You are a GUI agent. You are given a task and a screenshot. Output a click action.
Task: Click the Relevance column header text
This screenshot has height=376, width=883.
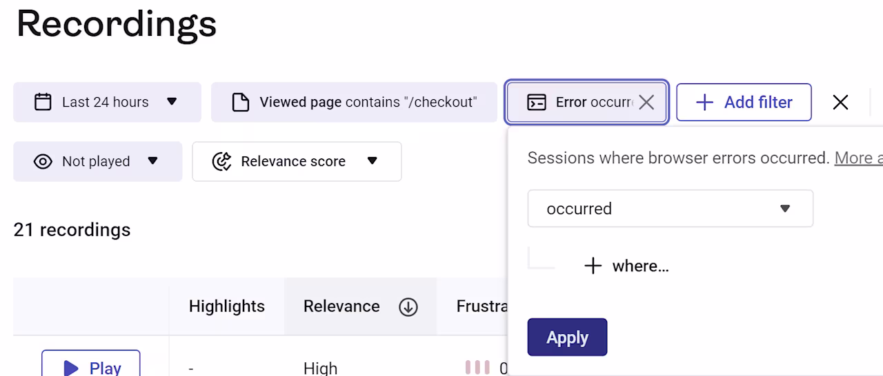pyautogui.click(x=341, y=306)
